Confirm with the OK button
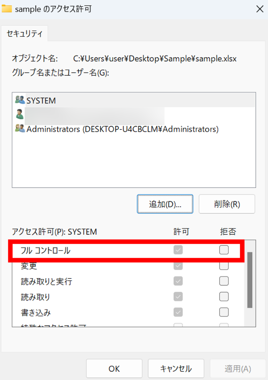This screenshot has width=268, height=380. [114, 369]
